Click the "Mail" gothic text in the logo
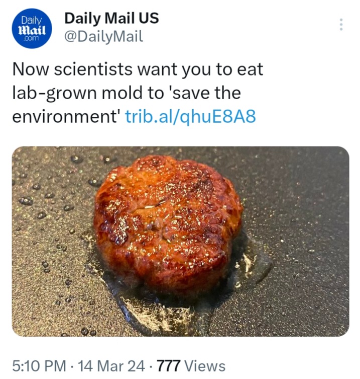The height and width of the screenshot is (379, 360). 32,30
